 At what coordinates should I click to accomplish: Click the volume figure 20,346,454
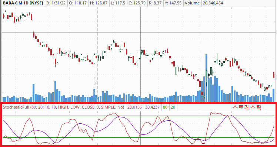[x=213, y=3]
